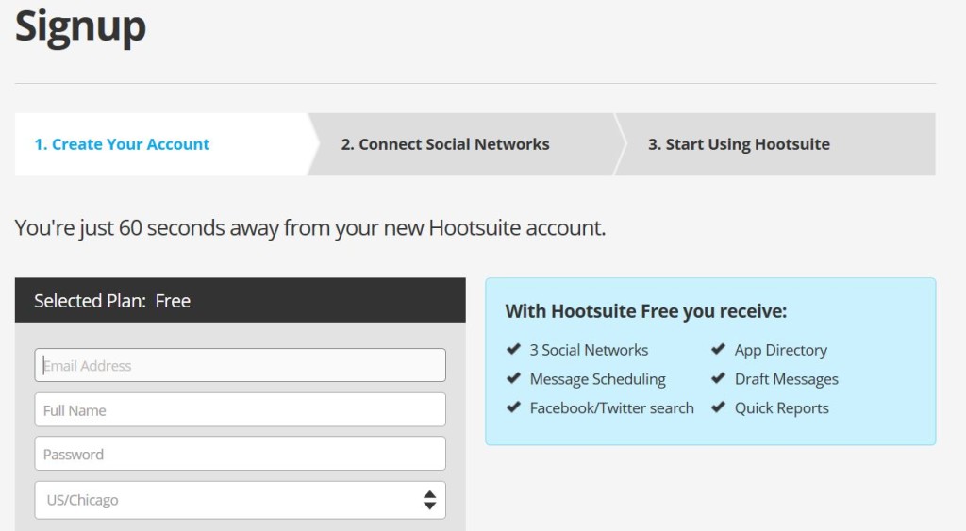The image size is (966, 531).
Task: Click the 60 seconds away tagline
Action: pyautogui.click(x=309, y=228)
